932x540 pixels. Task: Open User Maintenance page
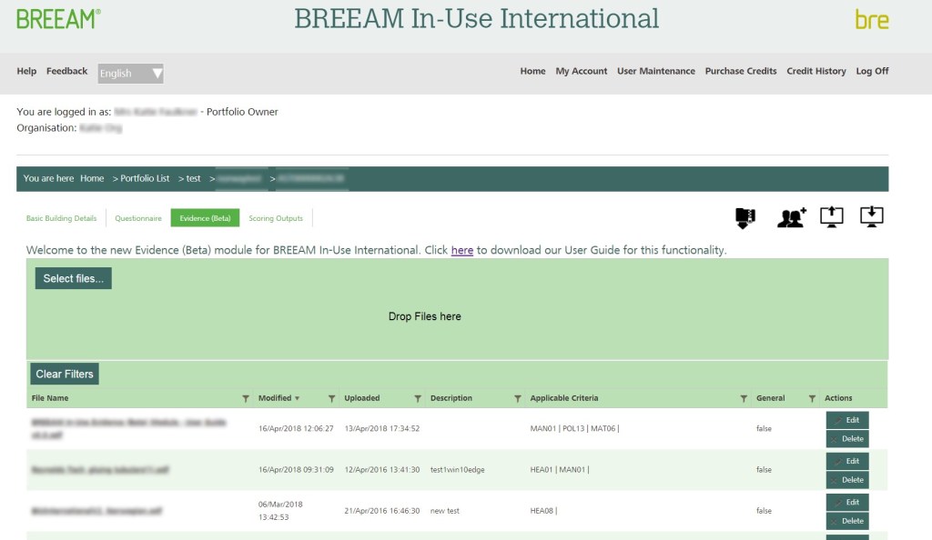[x=655, y=71]
